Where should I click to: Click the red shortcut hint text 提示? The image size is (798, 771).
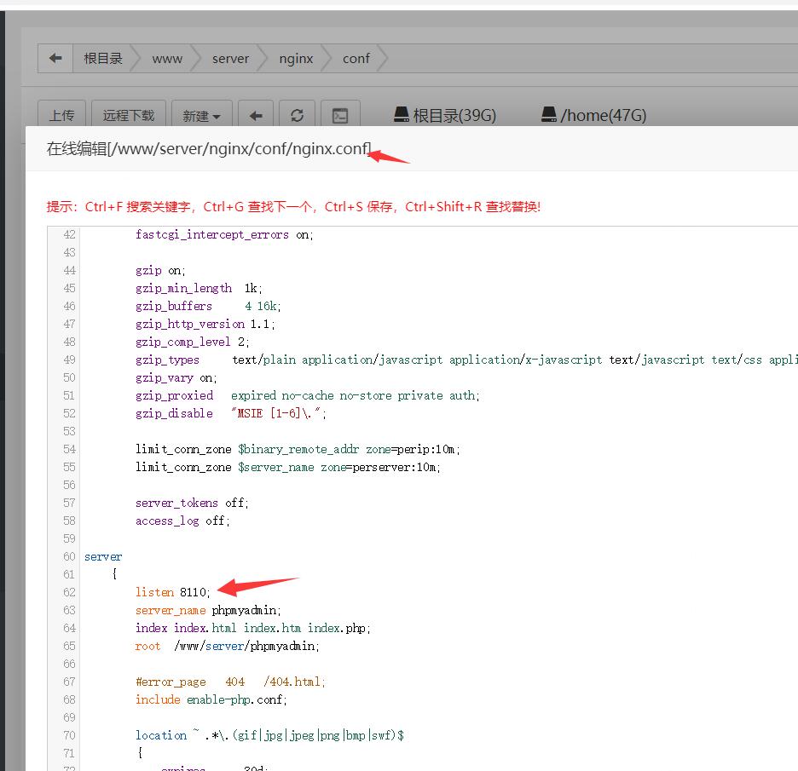(293, 206)
